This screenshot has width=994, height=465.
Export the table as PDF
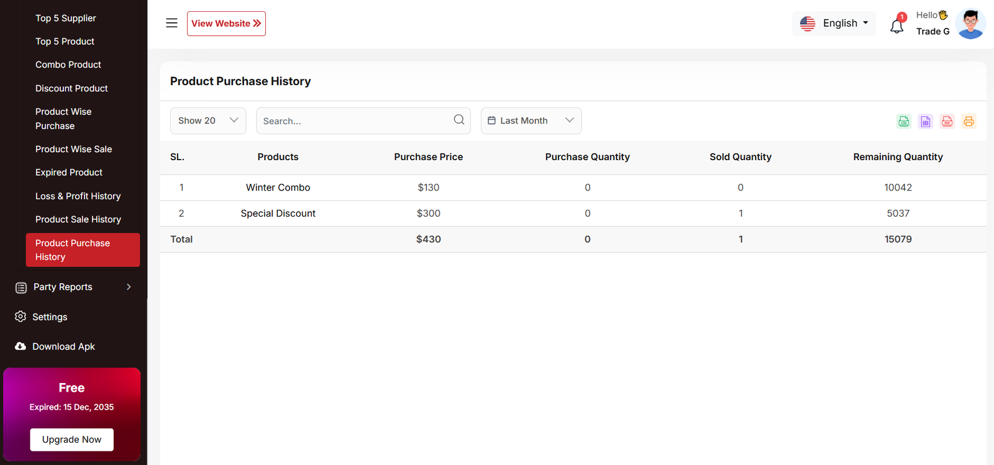click(x=947, y=122)
